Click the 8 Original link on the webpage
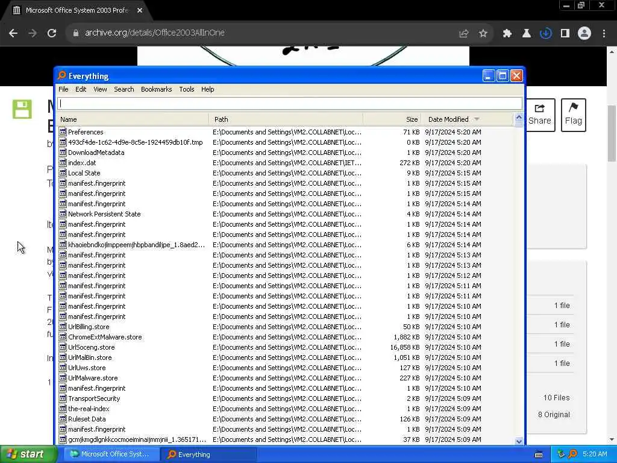Image resolution: width=617 pixels, height=463 pixels. pyautogui.click(x=554, y=415)
